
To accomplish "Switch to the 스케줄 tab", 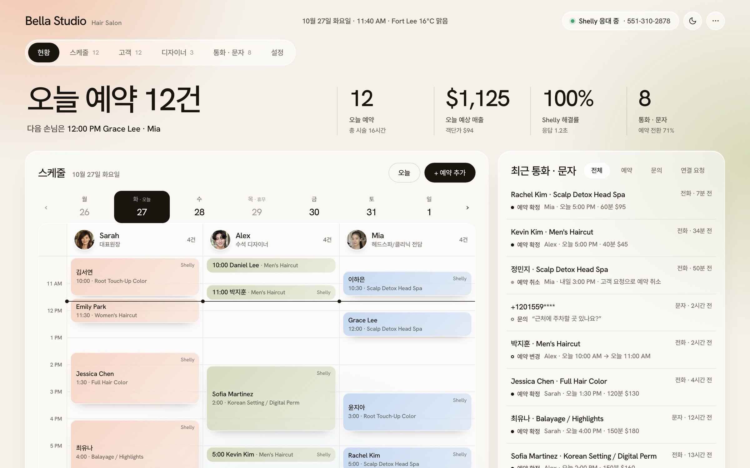I will (x=84, y=52).
